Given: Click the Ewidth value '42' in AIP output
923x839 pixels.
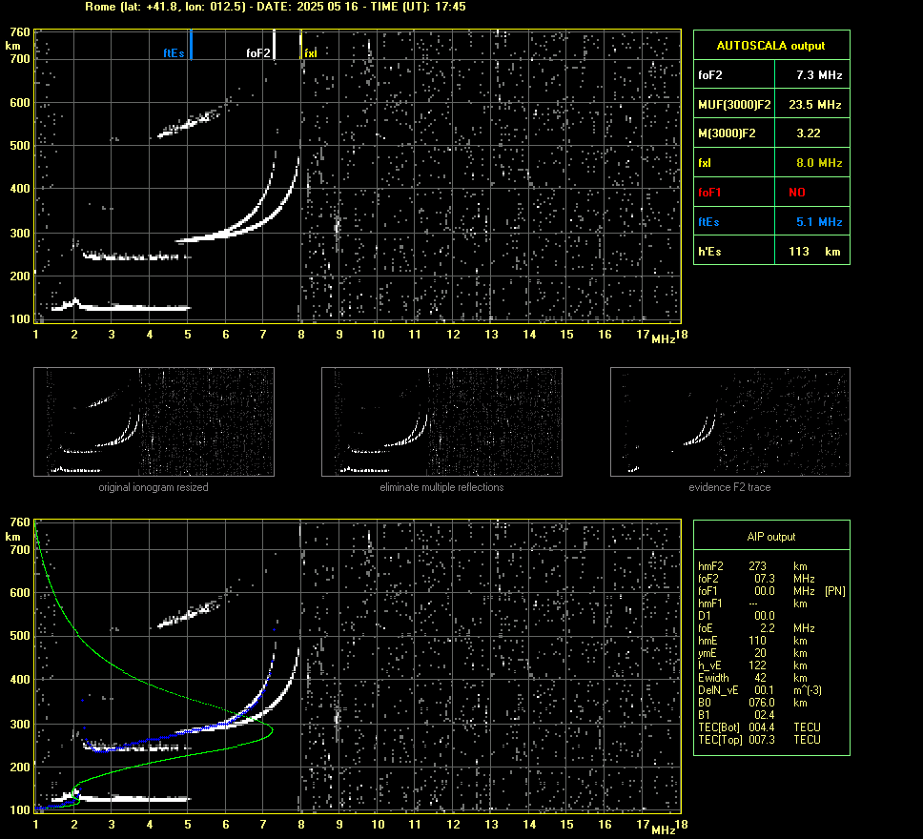Looking at the screenshot, I should (x=761, y=678).
